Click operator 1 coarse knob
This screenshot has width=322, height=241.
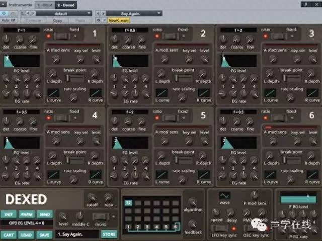coord(20,39)
